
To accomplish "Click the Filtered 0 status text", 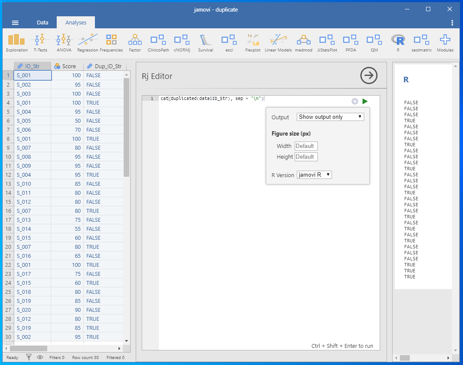I will (x=115, y=357).
